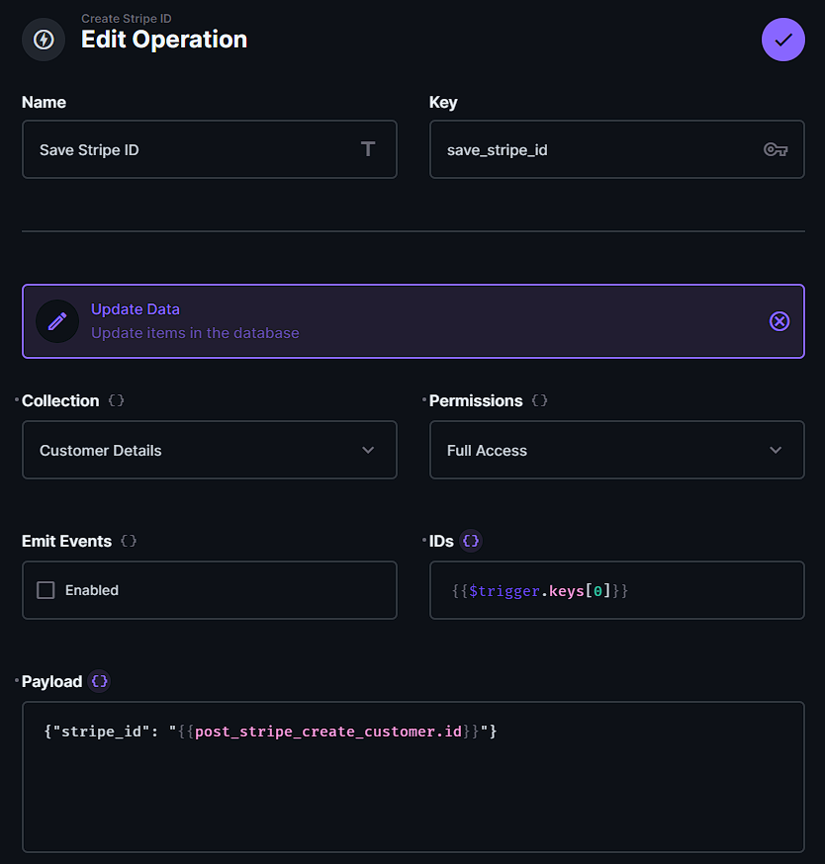Open the Full Access permissions dropdown
Screen dimensions: 825x864
coord(616,450)
